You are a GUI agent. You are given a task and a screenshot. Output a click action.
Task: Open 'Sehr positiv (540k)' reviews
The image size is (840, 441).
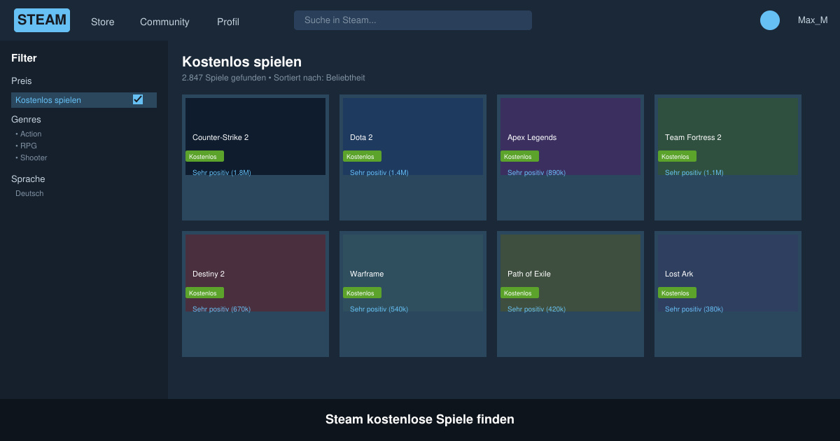[379, 309]
